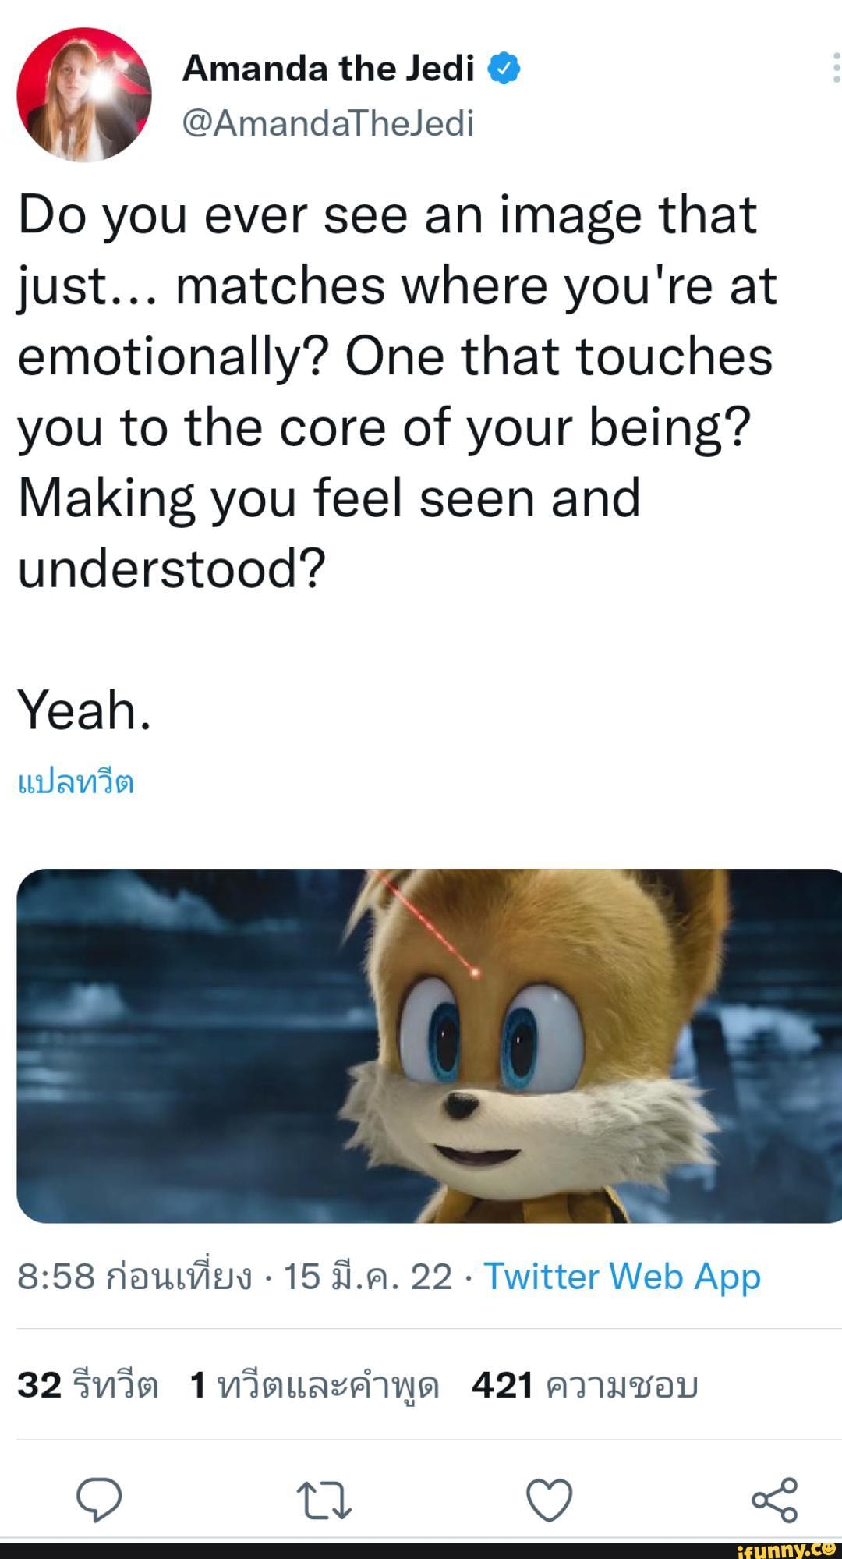View the 1 quote tweet
This screenshot has width=842, height=1559.
point(314,1386)
